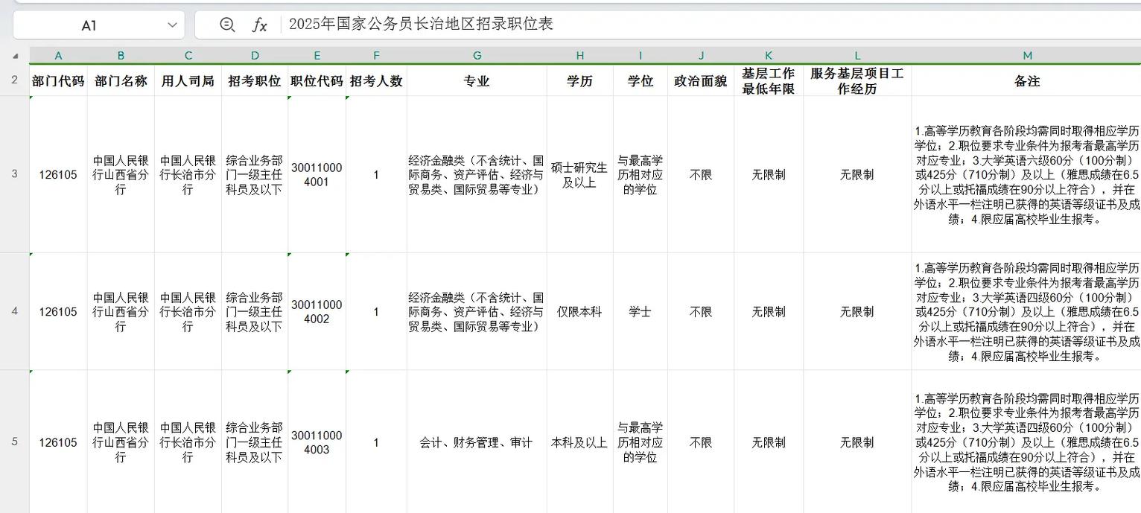Click the 会计、财务管理、审计 specialty cell
1141x513 pixels.
(x=477, y=442)
